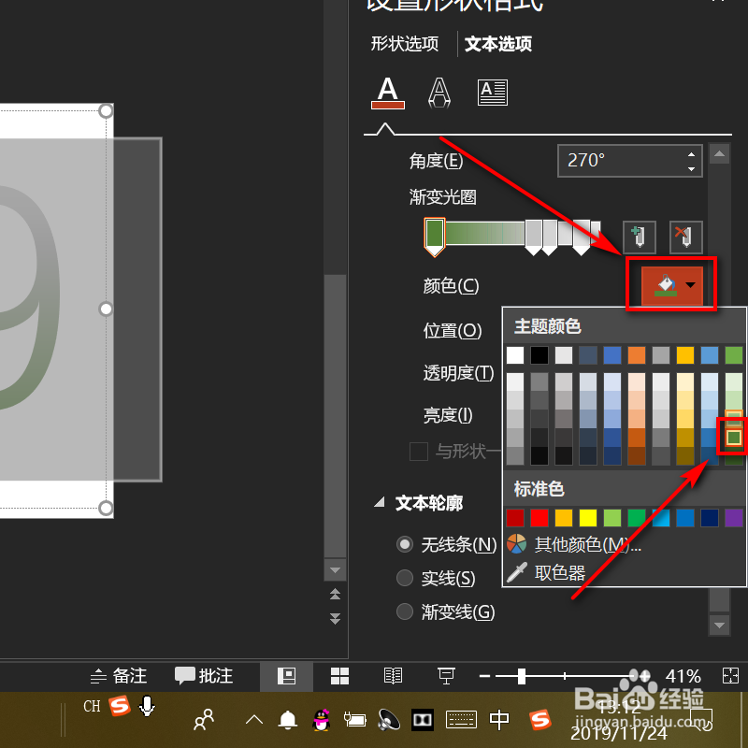Viewport: 748px width, 748px height.
Task: Pick standard dark blue swatch
Action: click(710, 518)
